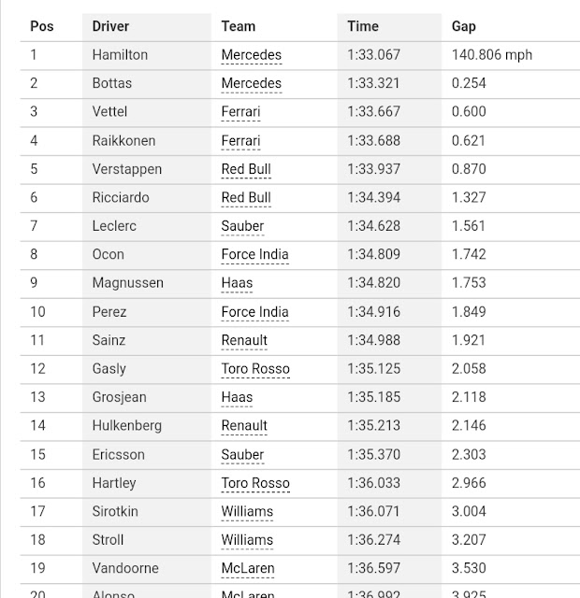Open Mercedes link next to Bottas
Screen dimensions: 580x598
point(251,83)
